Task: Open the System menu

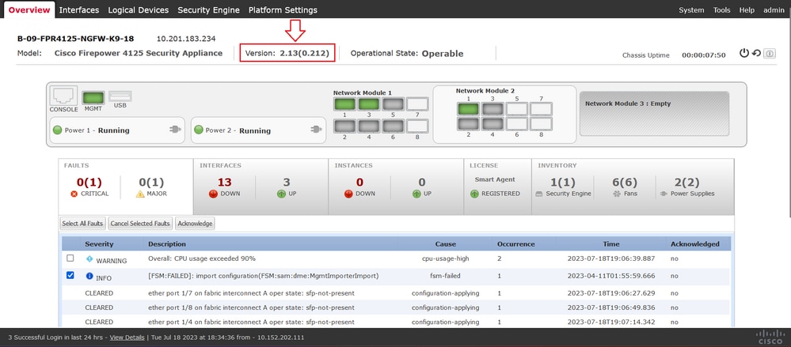Action: click(x=691, y=10)
